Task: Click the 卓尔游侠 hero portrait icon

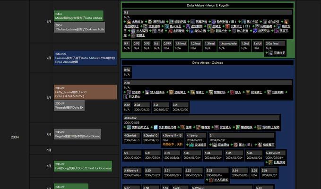Action: pos(265,22)
